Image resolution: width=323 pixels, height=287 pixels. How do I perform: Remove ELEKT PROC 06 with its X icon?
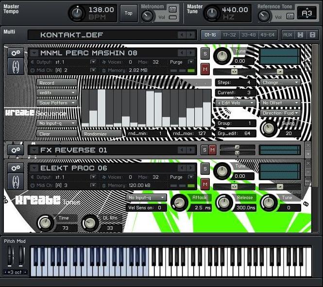coord(308,164)
